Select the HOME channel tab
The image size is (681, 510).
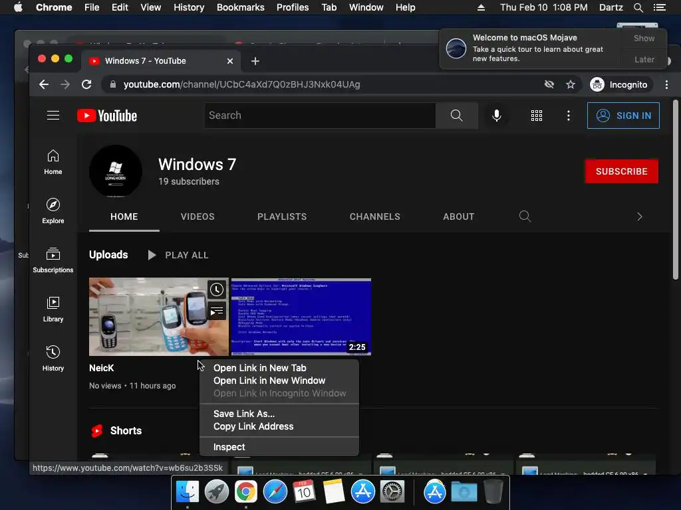pos(124,216)
